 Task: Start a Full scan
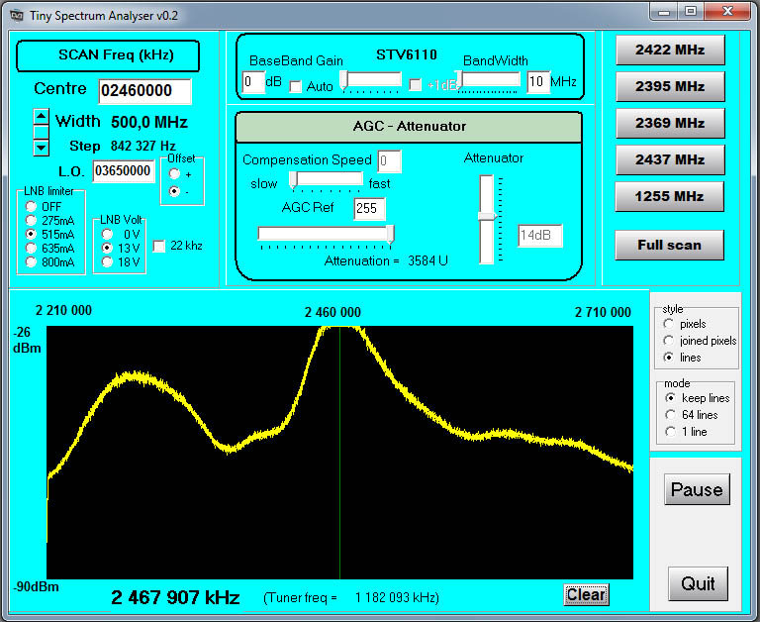pyautogui.click(x=669, y=245)
